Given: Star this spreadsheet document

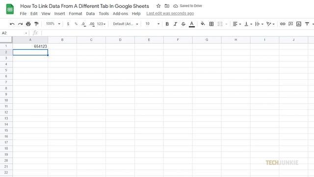Looking at the screenshot, I should (x=158, y=6).
